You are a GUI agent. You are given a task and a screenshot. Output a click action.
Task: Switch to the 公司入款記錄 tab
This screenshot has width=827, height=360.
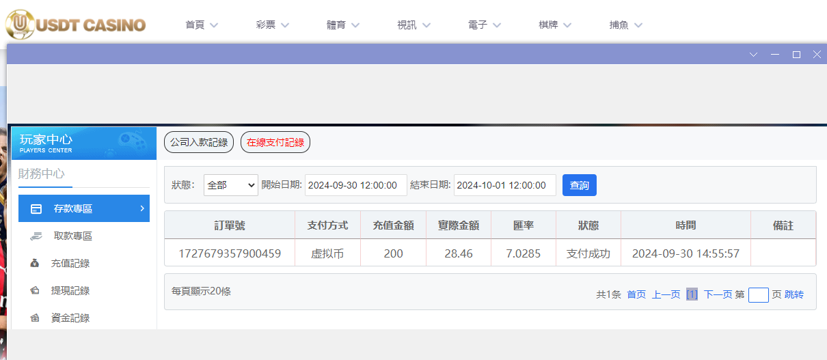tap(199, 143)
